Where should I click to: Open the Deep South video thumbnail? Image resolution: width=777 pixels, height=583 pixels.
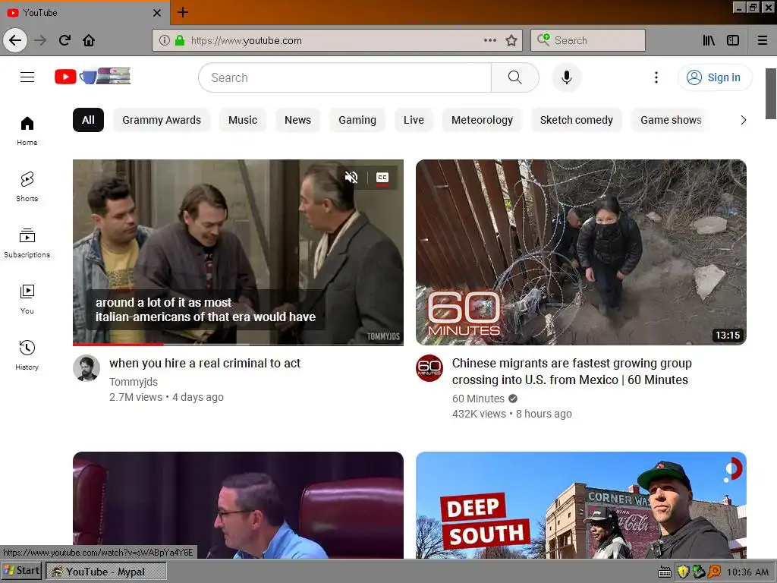click(x=580, y=505)
